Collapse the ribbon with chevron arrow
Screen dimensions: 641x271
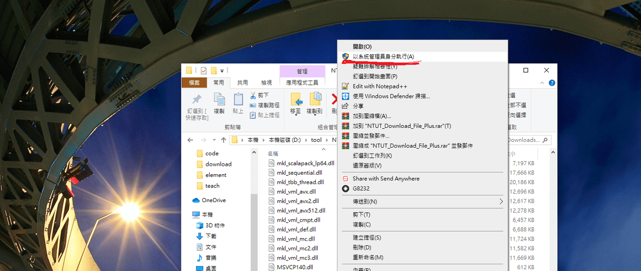point(542,83)
